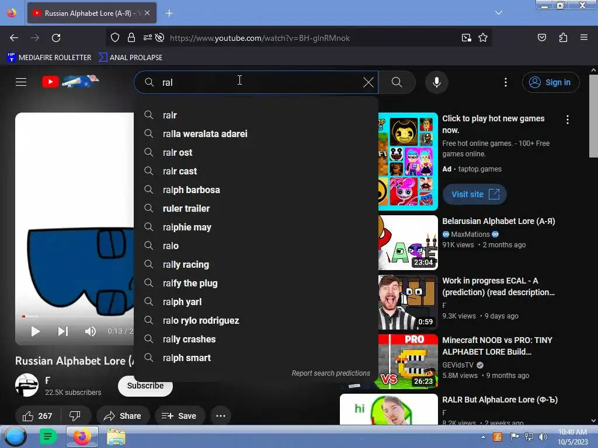Viewport: 598px width, 448px height.
Task: Click the Share button
Action: 123,416
